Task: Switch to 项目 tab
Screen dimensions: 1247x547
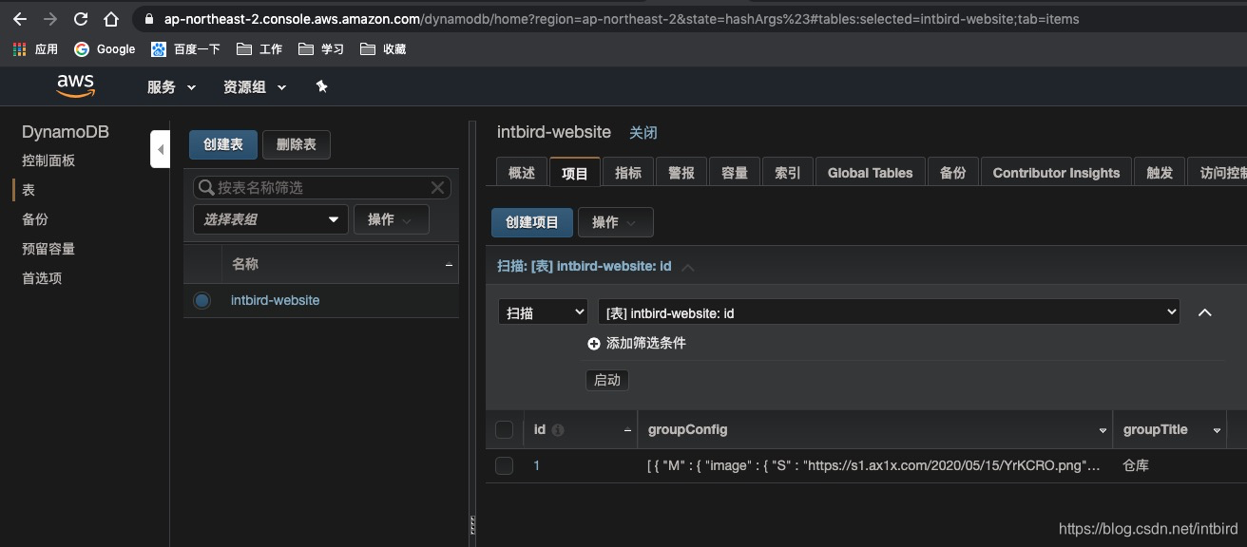Action: tap(575, 173)
